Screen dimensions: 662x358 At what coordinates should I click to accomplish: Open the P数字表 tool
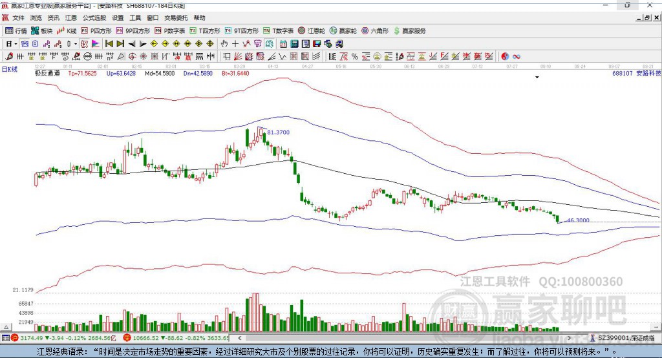[x=170, y=31]
